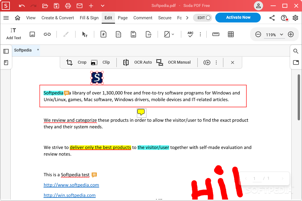Open the Page tab
This screenshot has width=302, height=201.
click(123, 18)
